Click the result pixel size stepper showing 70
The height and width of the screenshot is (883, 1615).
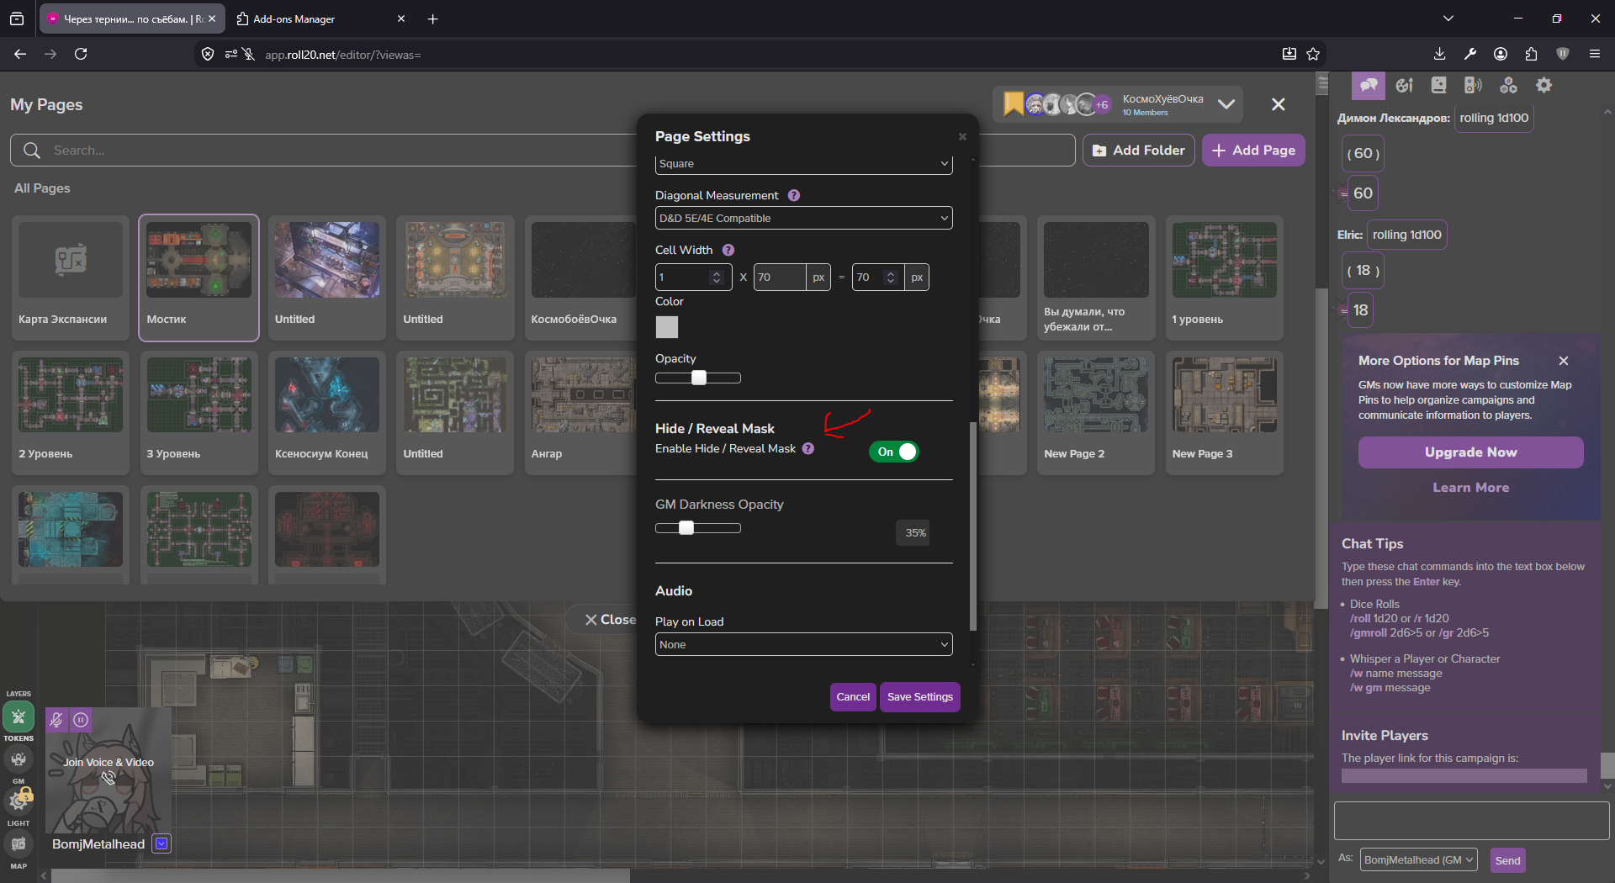(x=891, y=277)
